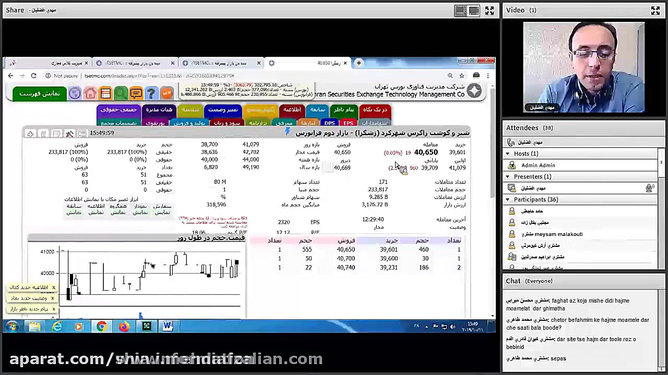Click the round purple icon beside home
This screenshot has width=668, height=375.
click(x=75, y=93)
